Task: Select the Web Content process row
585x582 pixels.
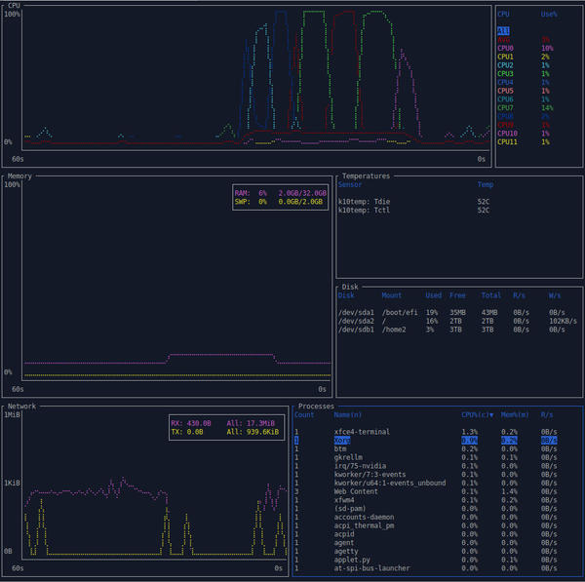Action: [x=426, y=491]
